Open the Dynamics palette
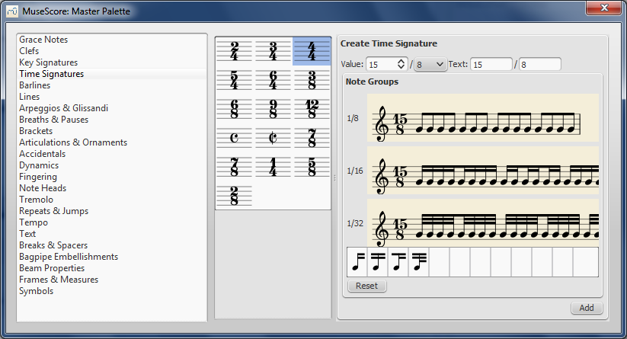Screen dimensions: 627x339 (x=39, y=165)
